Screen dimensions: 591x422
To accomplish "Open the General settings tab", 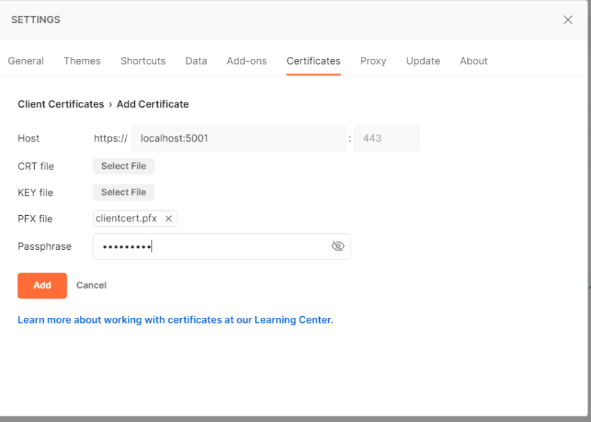I will (x=26, y=61).
